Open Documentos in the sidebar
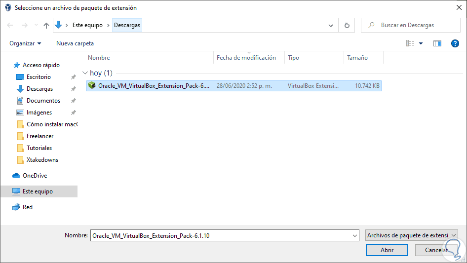This screenshot has height=263, width=467. [43, 101]
